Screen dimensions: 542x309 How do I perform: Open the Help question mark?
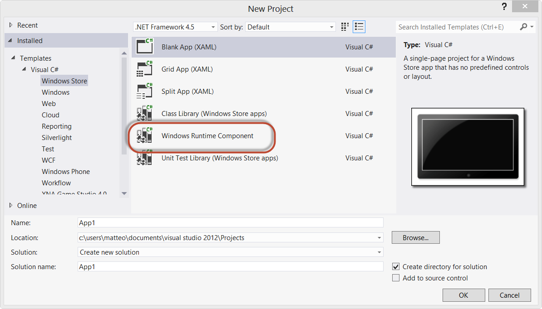tap(504, 6)
